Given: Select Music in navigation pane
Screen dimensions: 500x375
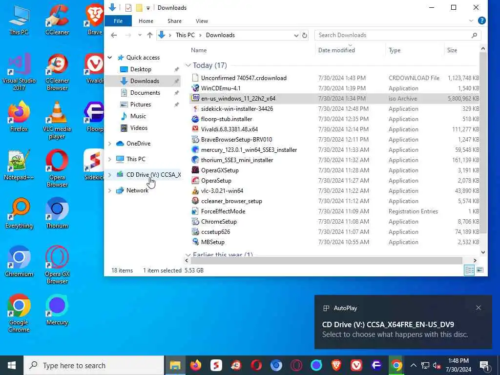Looking at the screenshot, I should tap(138, 116).
